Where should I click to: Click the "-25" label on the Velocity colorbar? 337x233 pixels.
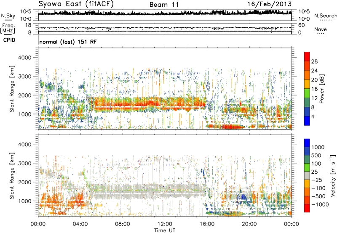317,180
